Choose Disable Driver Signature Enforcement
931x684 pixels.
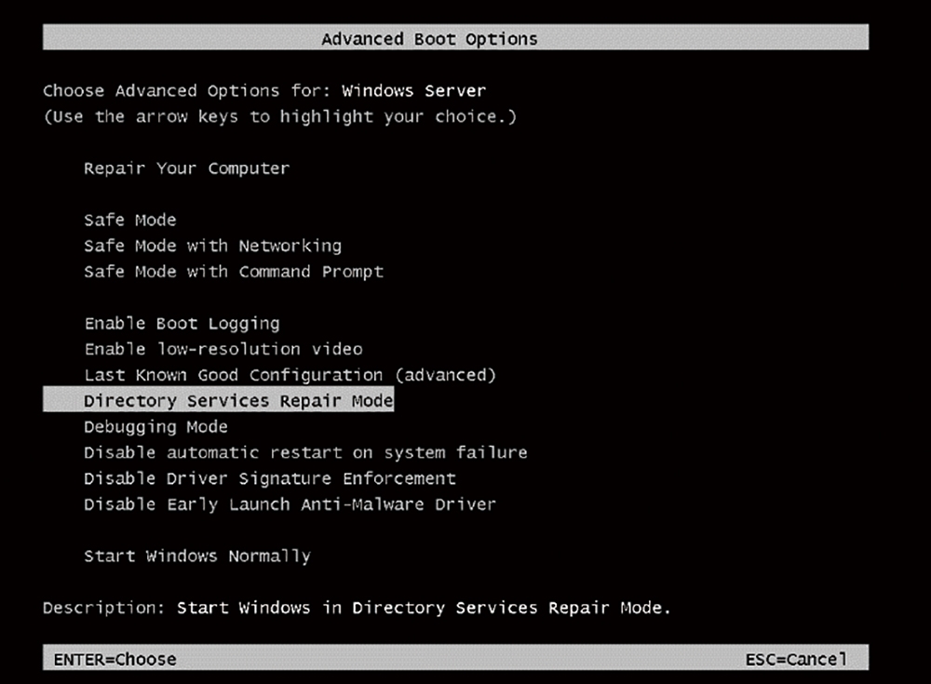(x=270, y=478)
